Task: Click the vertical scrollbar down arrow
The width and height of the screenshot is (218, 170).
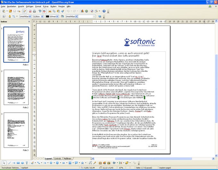Action: pyautogui.click(x=216, y=156)
